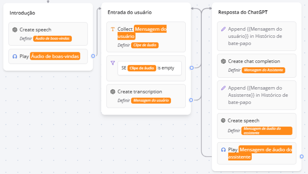The width and height of the screenshot is (308, 174).
Task: Click the headphones icon beside Play Mensagem de áudio
Action: [224, 150]
